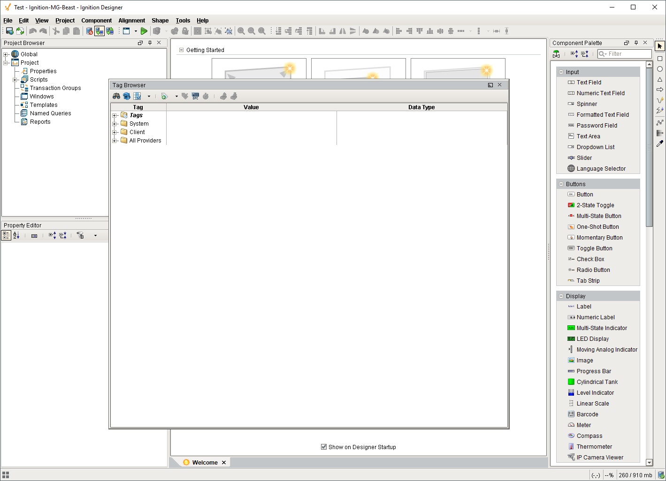666x481 pixels.
Task: Set gateway comm mode to Read-Only
Action: [x=100, y=31]
